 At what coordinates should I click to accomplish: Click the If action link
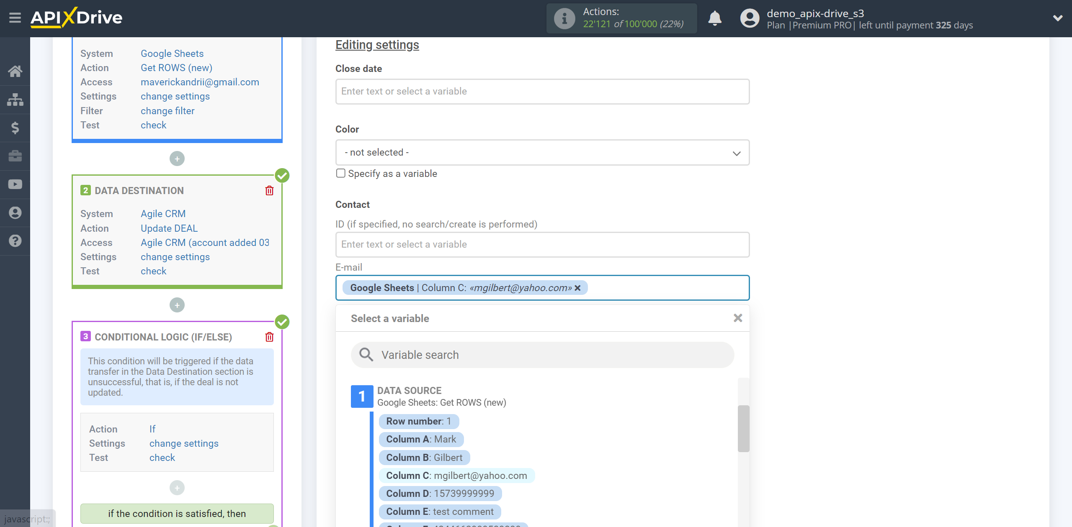click(152, 429)
